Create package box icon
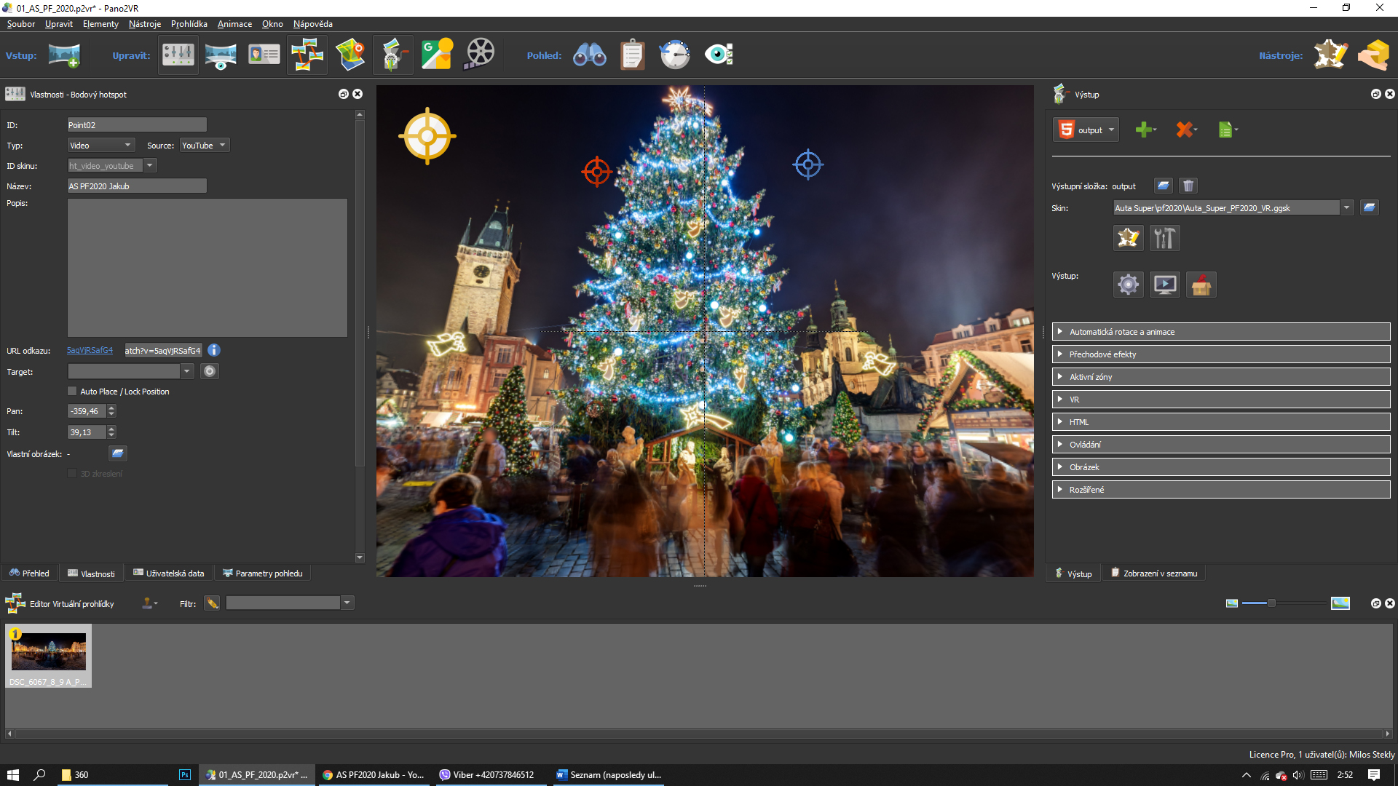The image size is (1398, 786). click(x=1201, y=285)
